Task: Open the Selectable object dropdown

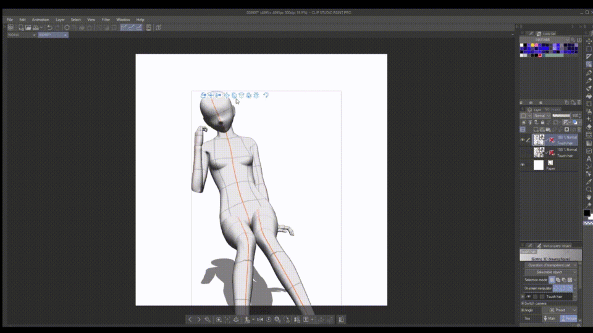Action: pos(552,272)
